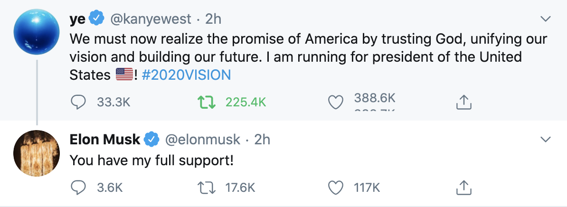Click Elon Musk's profile avatar
Screen dimensions: 567x207
click(37, 153)
